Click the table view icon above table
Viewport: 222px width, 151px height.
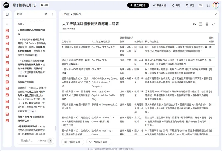click(x=200, y=24)
